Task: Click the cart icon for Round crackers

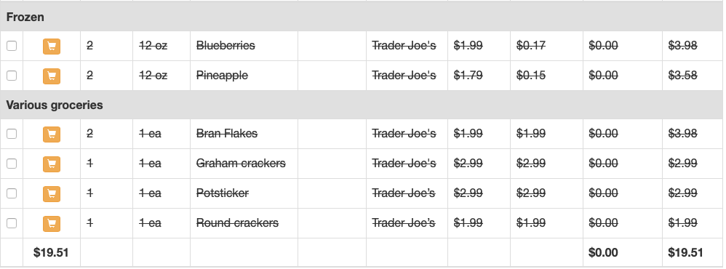Action: pos(52,224)
